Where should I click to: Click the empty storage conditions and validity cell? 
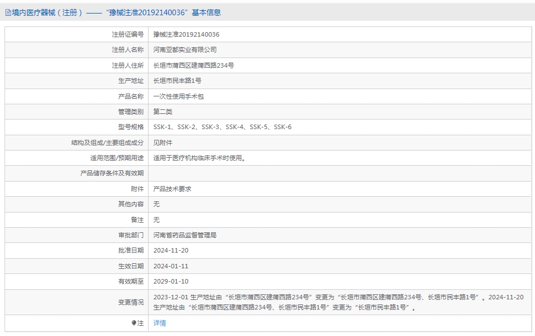(x=340, y=173)
